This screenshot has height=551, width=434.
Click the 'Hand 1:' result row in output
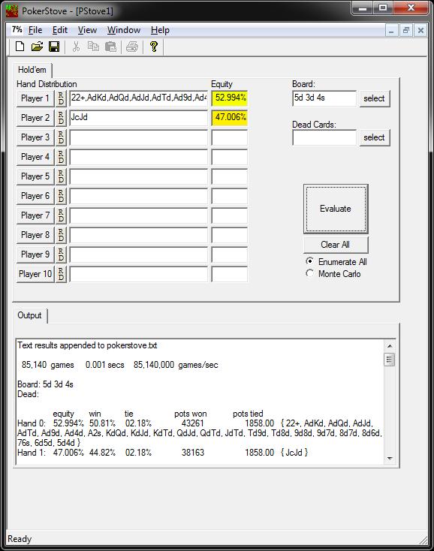click(163, 453)
